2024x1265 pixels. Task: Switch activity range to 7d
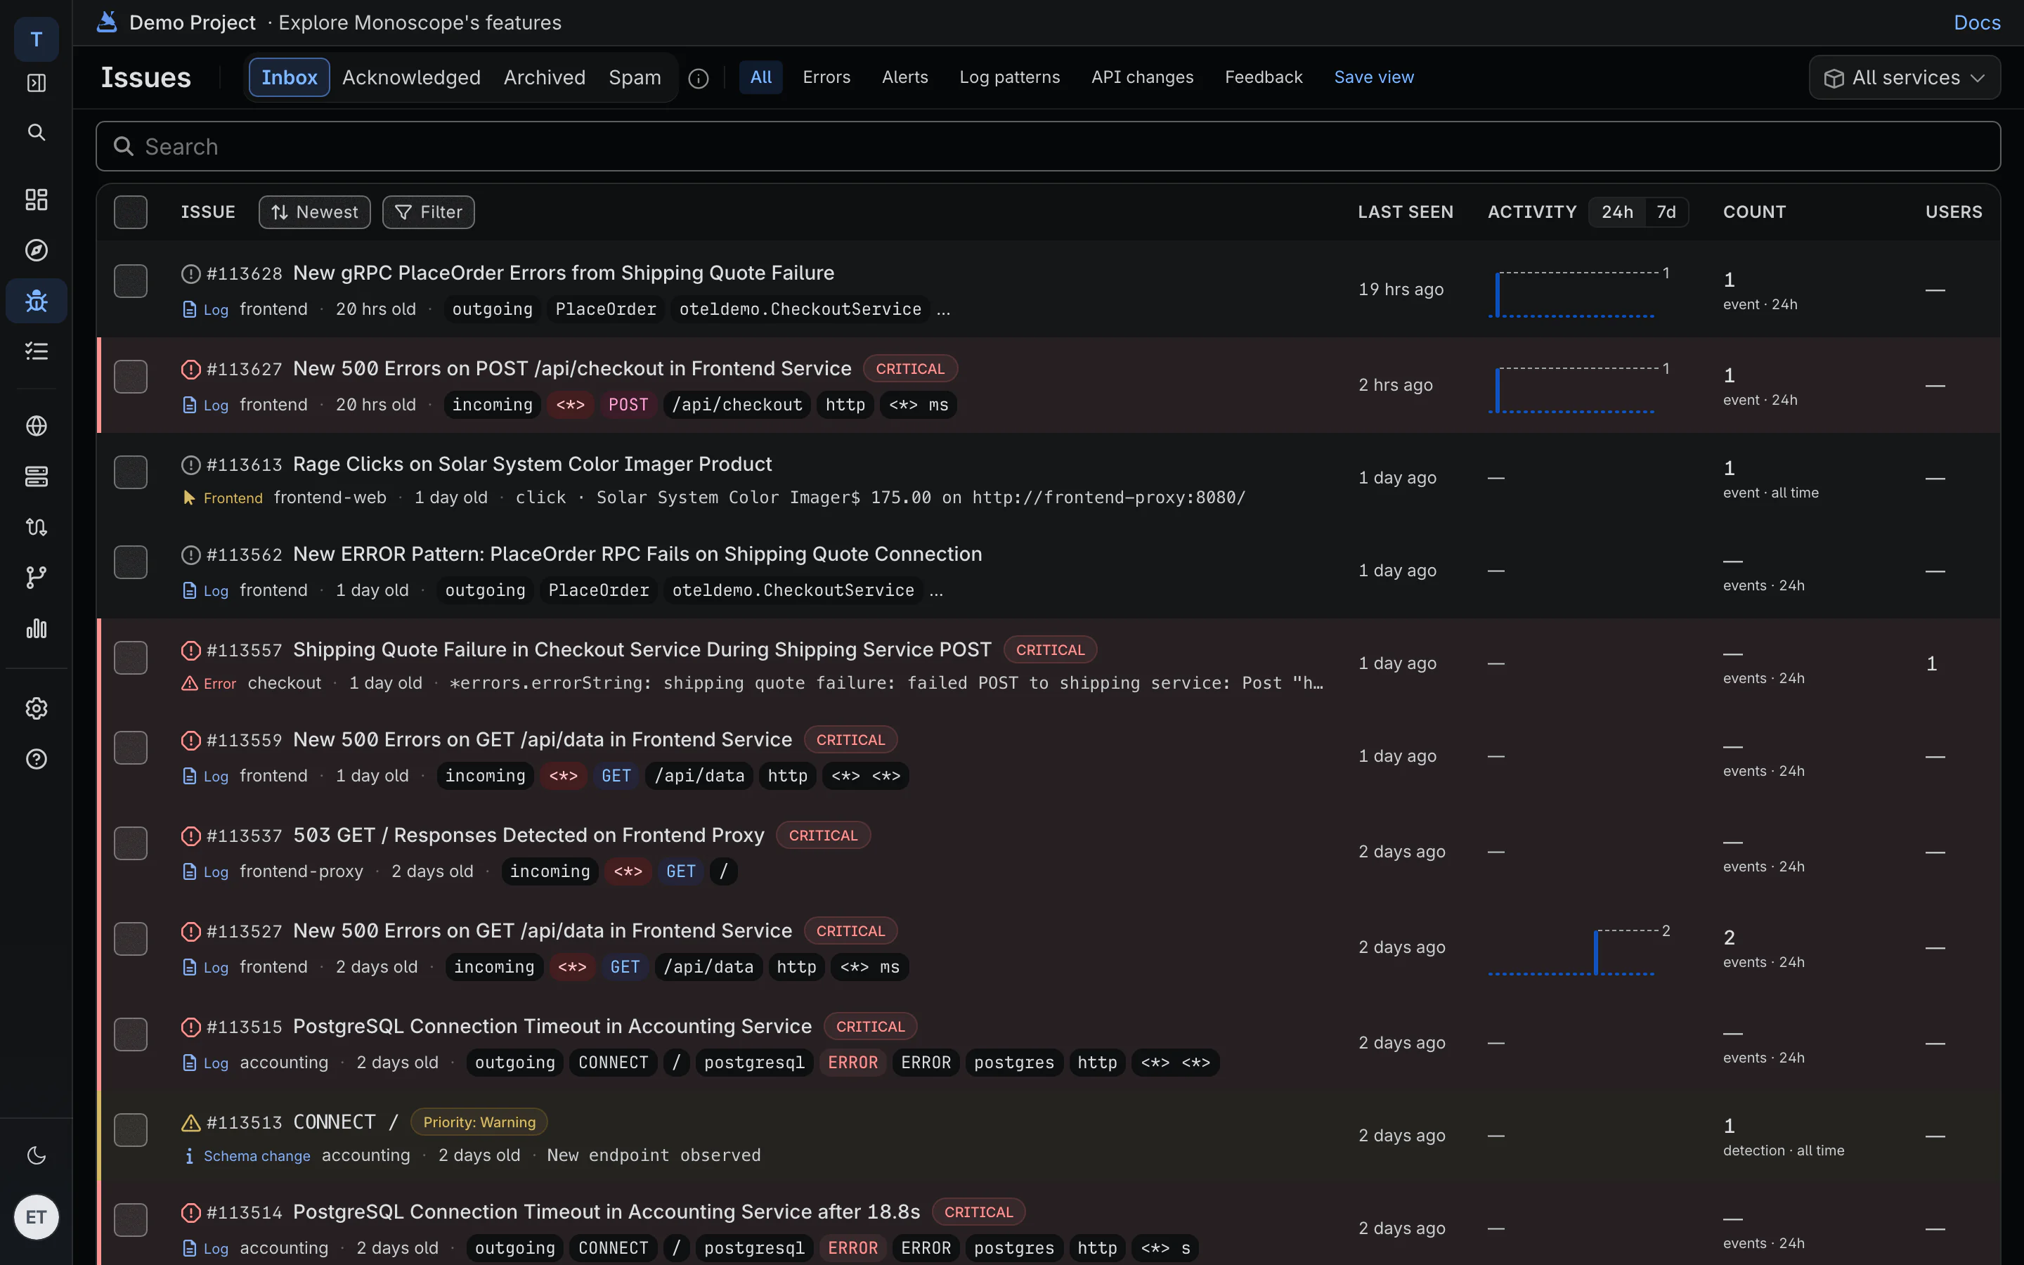pos(1666,212)
